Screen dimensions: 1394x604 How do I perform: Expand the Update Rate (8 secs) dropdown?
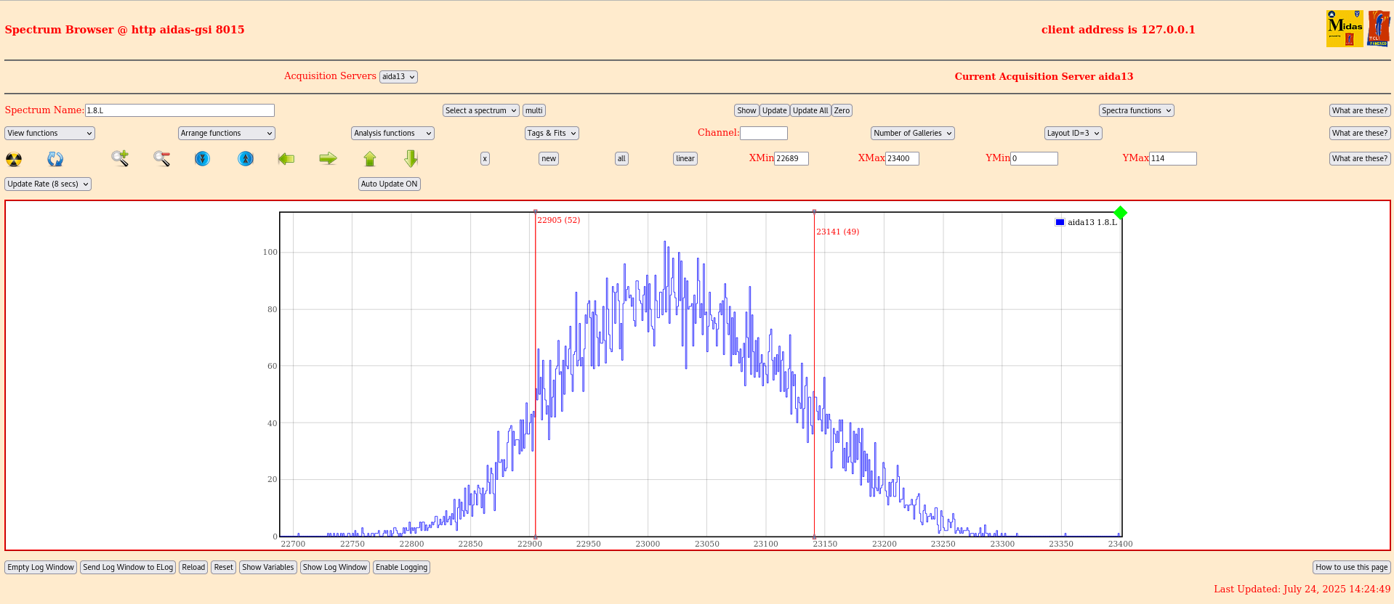pyautogui.click(x=48, y=184)
